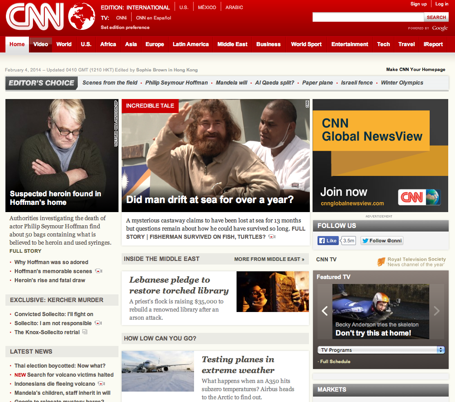
Task: Click video icon beside Sollecito: I am not responsible
Action: coord(98,323)
